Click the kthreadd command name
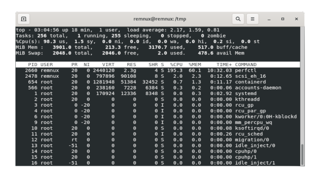This screenshot has width=325, height=183. point(247,100)
